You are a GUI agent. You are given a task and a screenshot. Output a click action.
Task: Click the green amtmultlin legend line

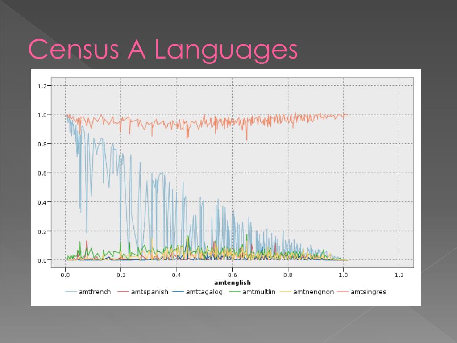235,292
